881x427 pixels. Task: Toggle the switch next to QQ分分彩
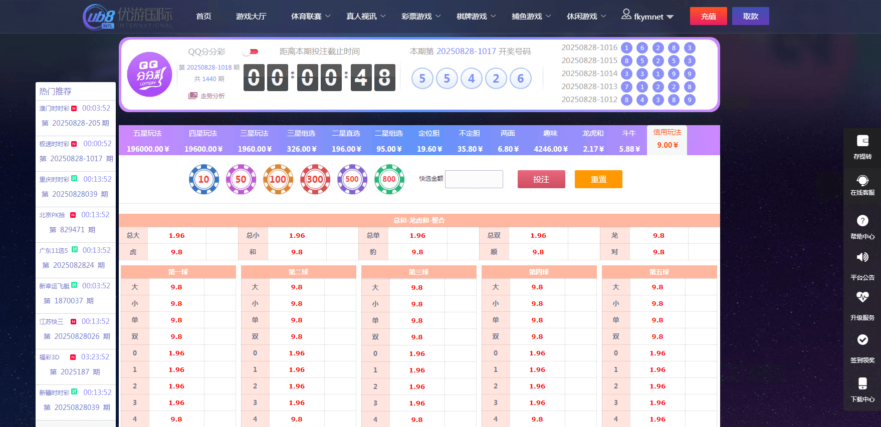coord(250,52)
